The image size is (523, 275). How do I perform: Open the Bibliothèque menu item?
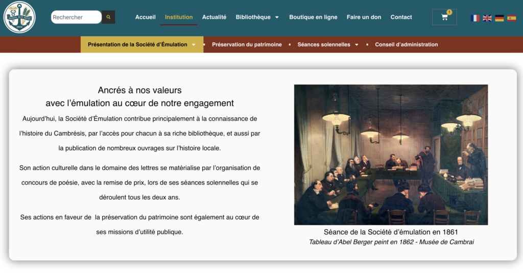click(x=253, y=17)
